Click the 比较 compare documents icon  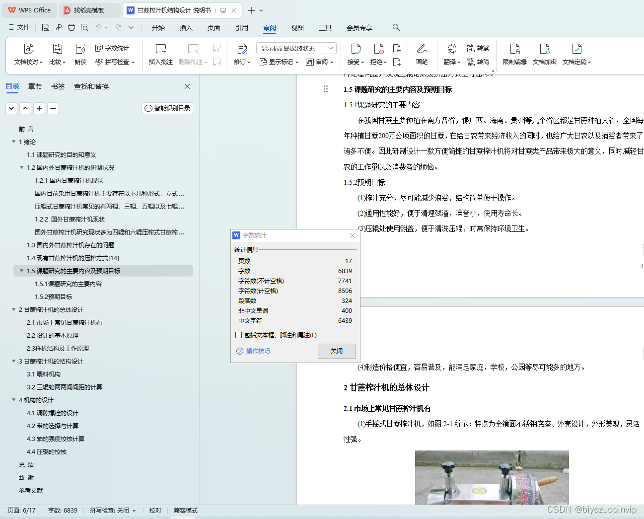(57, 49)
